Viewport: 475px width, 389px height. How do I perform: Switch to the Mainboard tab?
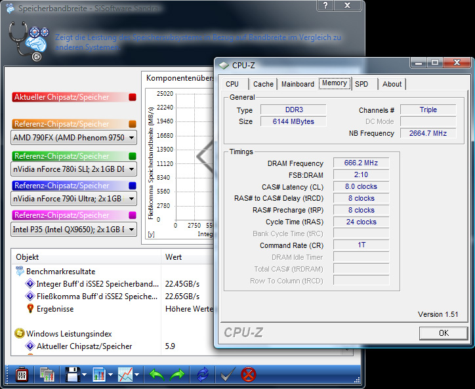pyautogui.click(x=298, y=84)
